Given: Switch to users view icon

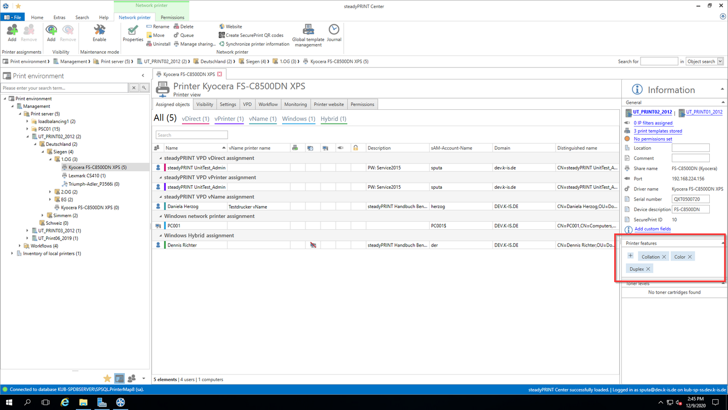Looking at the screenshot, I should (132, 379).
